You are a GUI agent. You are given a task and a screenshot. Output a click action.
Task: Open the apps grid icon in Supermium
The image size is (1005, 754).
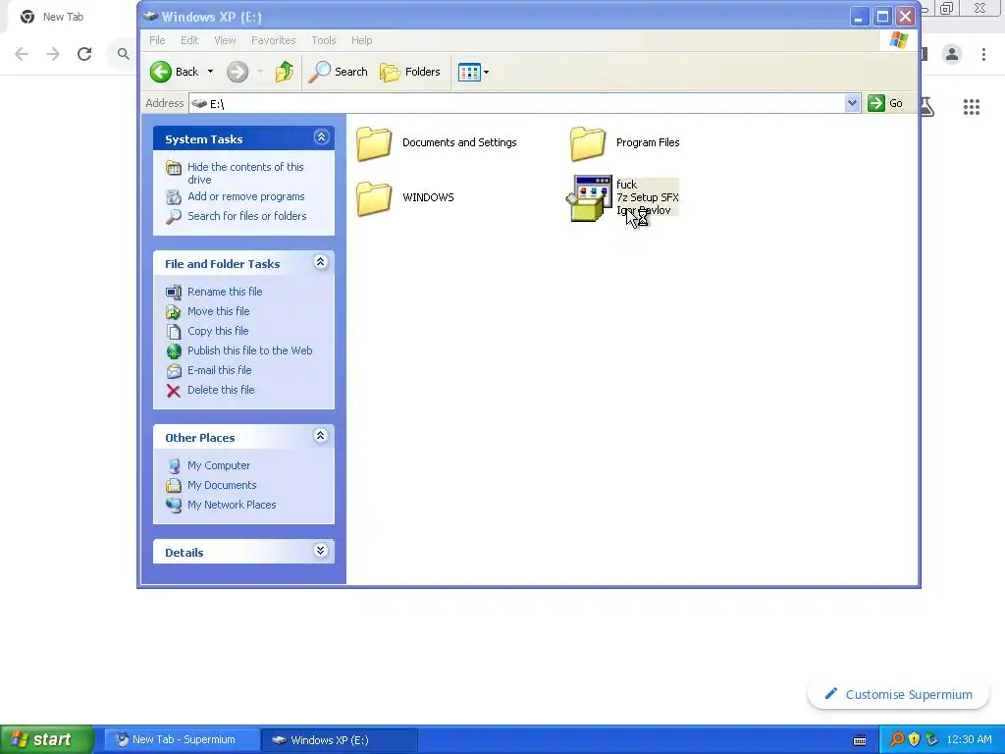coord(972,107)
